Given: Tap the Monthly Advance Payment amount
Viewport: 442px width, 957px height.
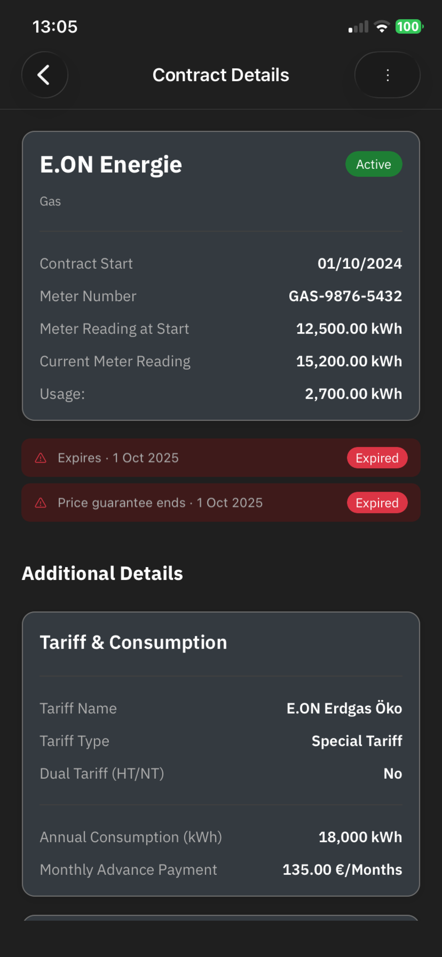Looking at the screenshot, I should click(x=342, y=870).
